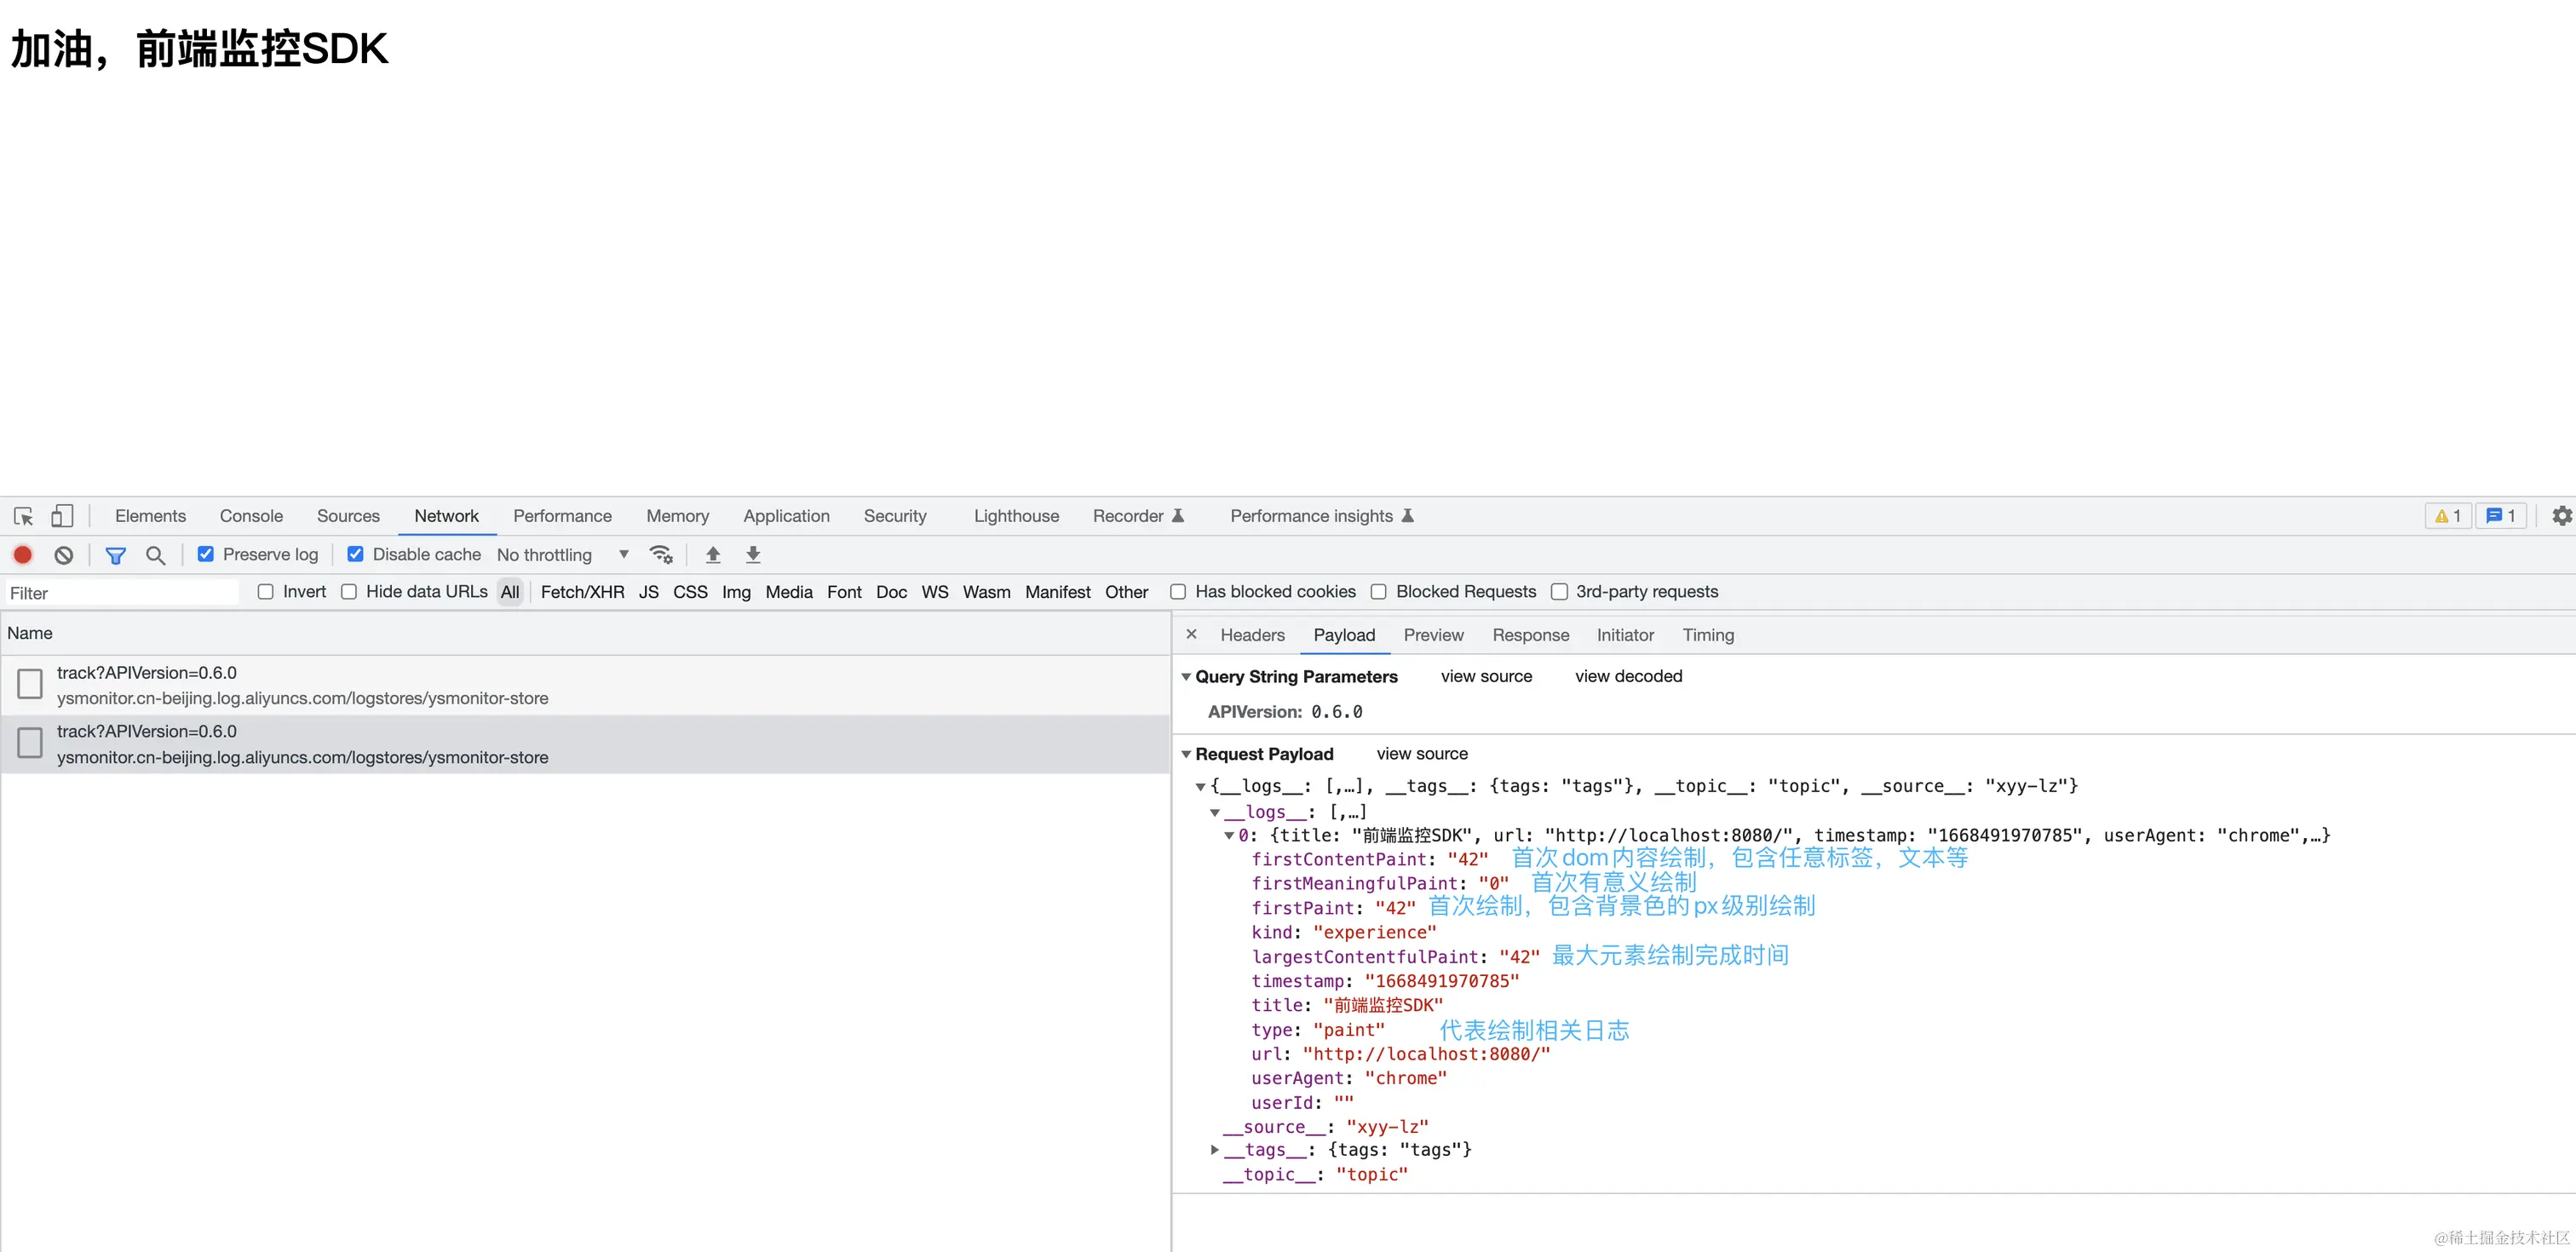Screen dimensions: 2576x1252
Task: Enable Hide data URLs checkbox
Action: 349,592
